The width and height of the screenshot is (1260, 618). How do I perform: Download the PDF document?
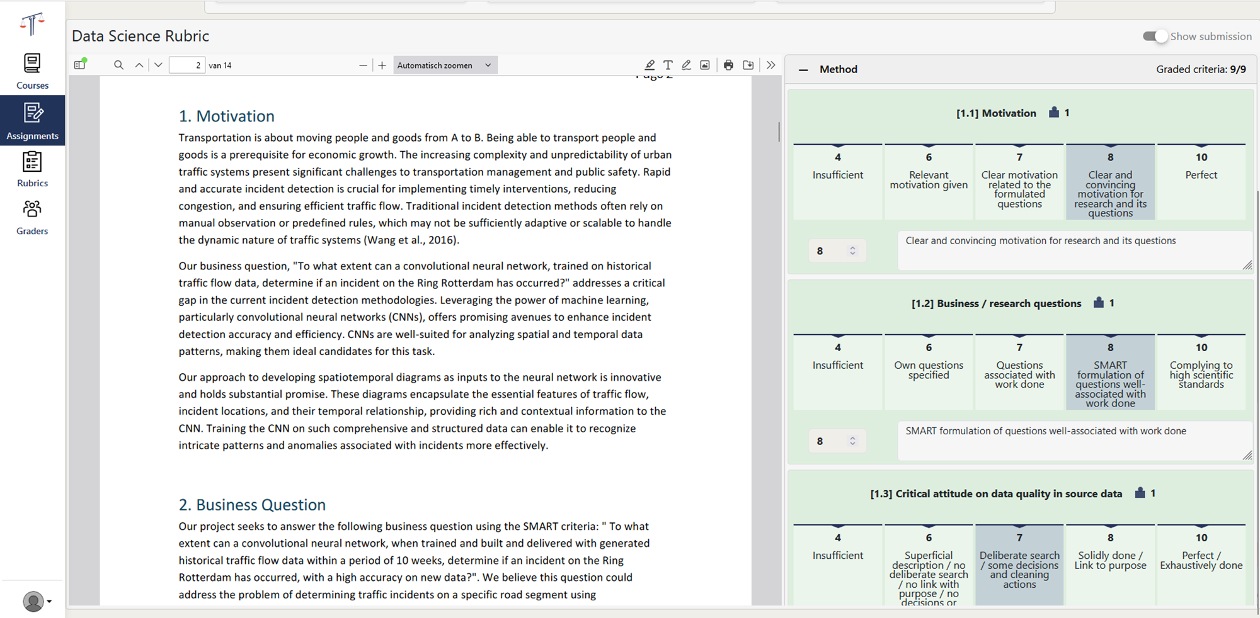click(748, 65)
